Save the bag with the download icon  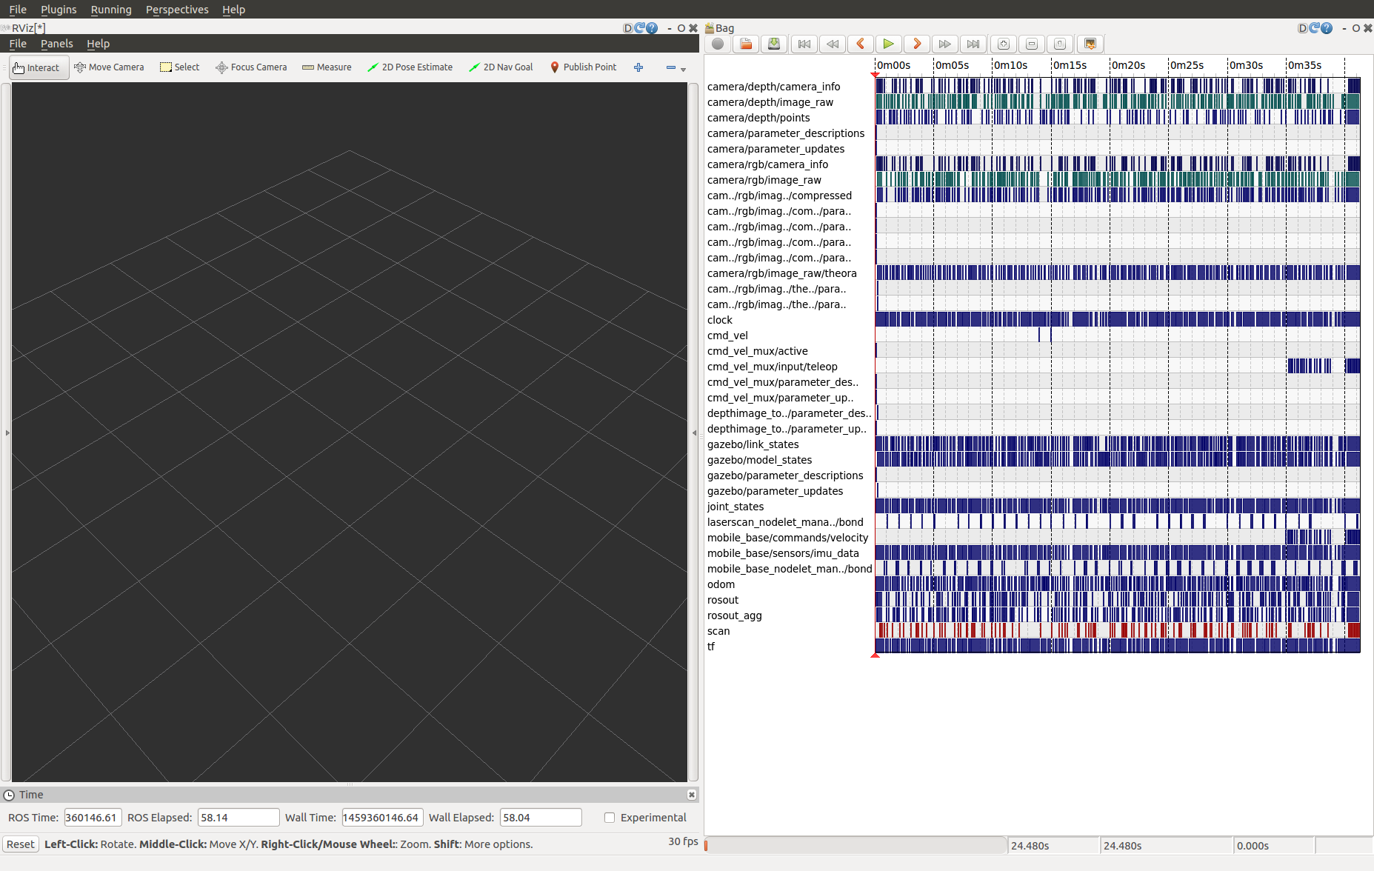tap(774, 44)
